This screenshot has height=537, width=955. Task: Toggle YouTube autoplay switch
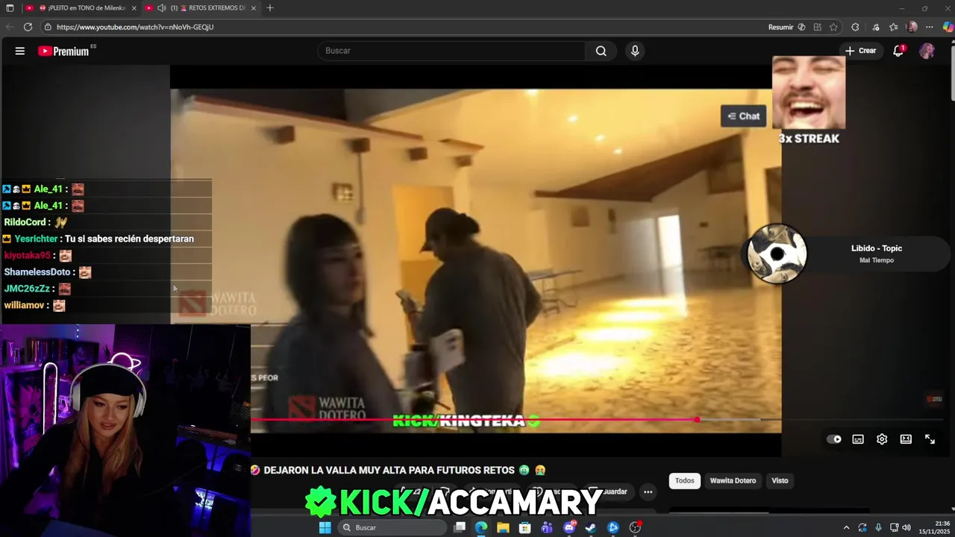[834, 439]
